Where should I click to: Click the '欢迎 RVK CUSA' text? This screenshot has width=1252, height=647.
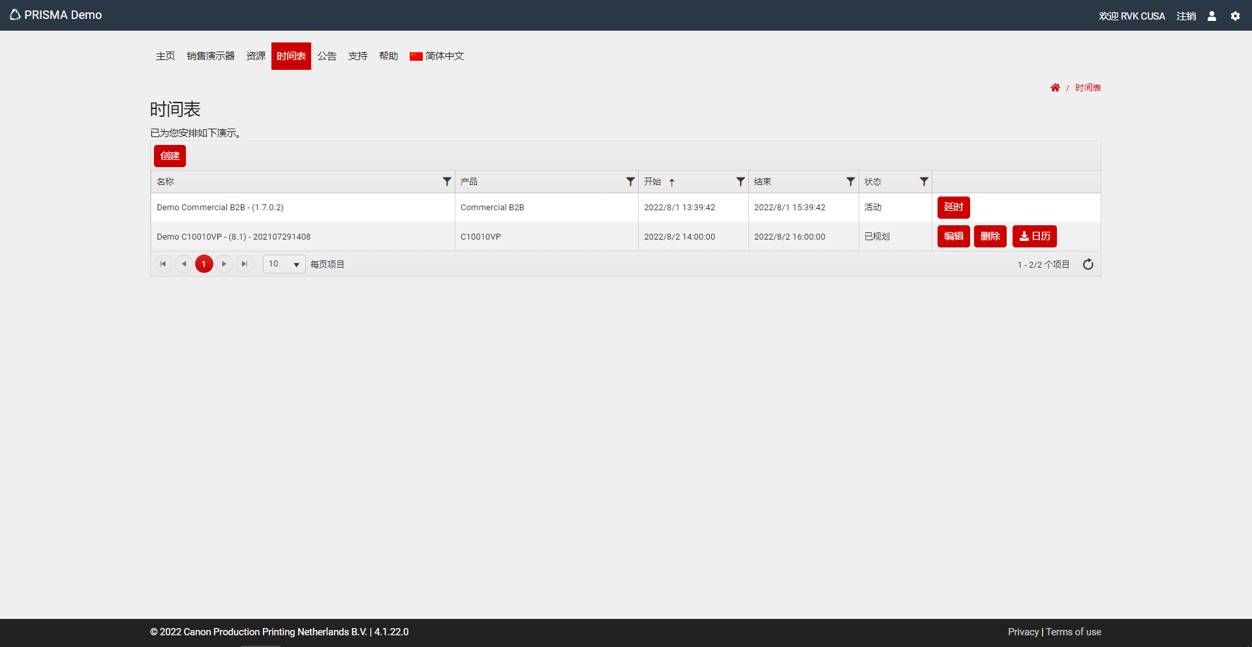pyautogui.click(x=1132, y=16)
